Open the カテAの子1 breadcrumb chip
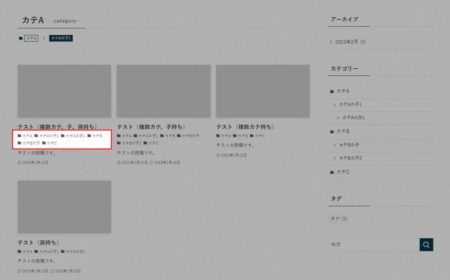Viewport: 450px width, 280px height. tap(61, 38)
